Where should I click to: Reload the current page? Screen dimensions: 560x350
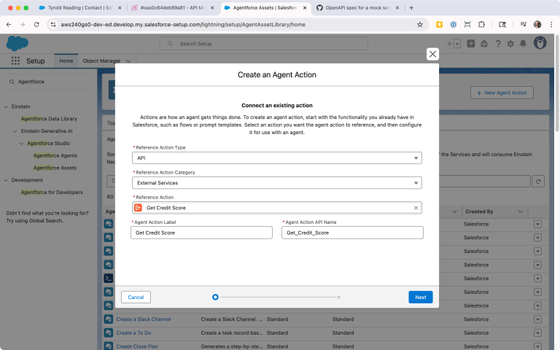36,25
